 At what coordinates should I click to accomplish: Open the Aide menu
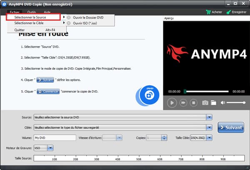point(47,12)
